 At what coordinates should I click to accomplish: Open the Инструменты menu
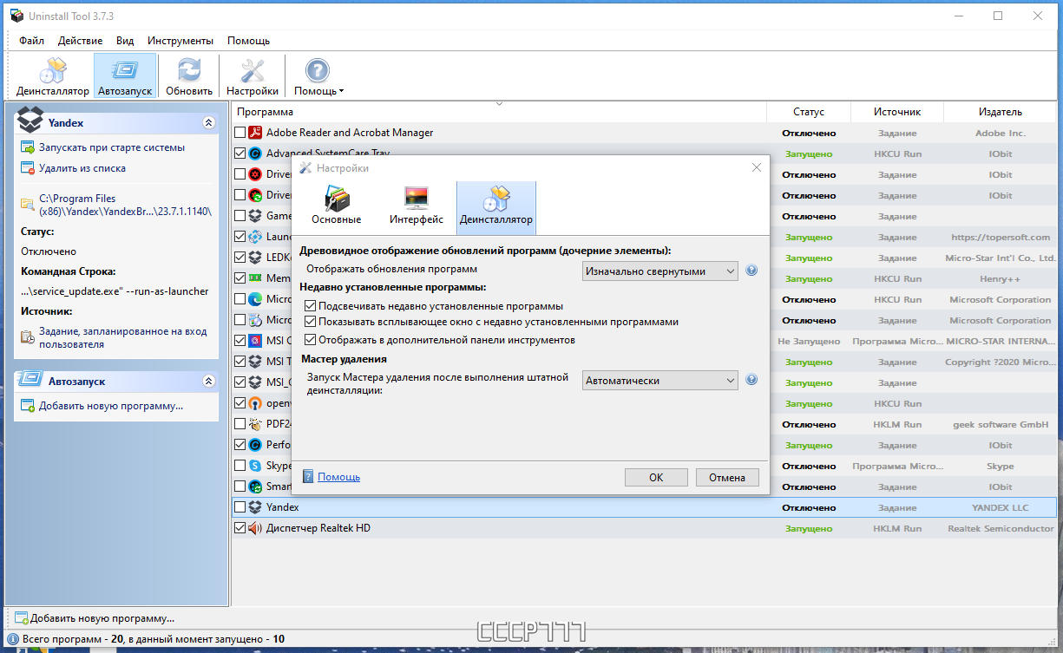(180, 41)
